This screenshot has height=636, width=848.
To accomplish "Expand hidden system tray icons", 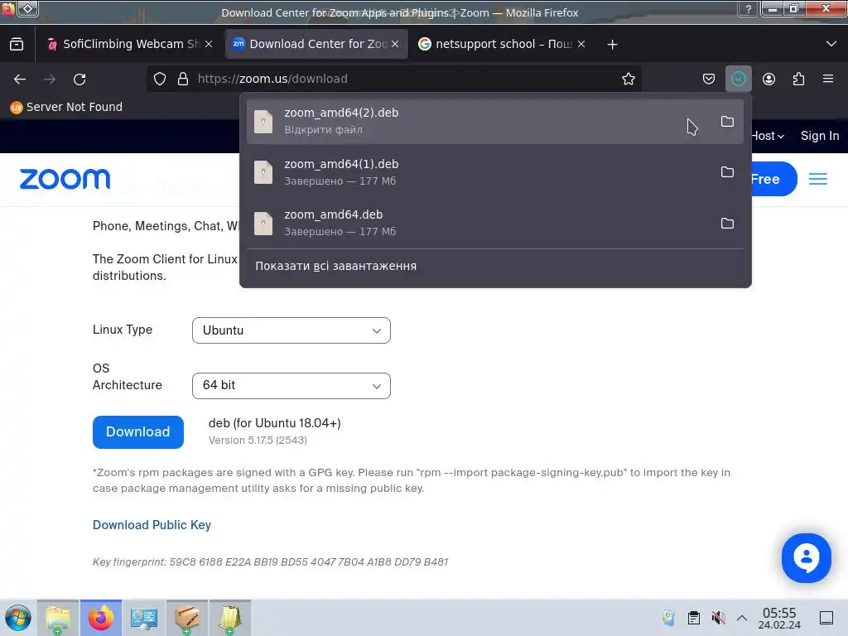I will tap(742, 618).
